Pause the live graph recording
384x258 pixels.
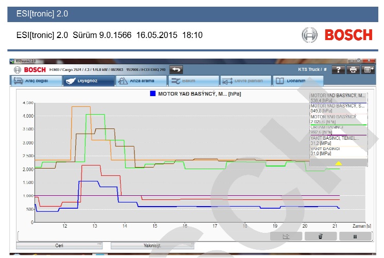(355, 236)
